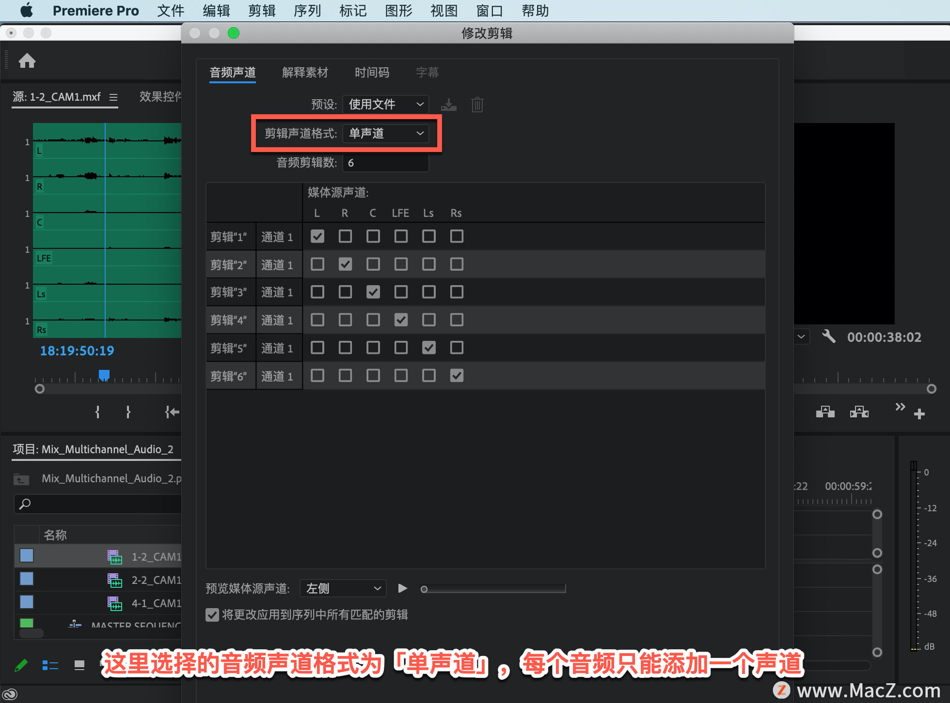
Task: Check R channel for Clip 1
Action: coord(345,236)
